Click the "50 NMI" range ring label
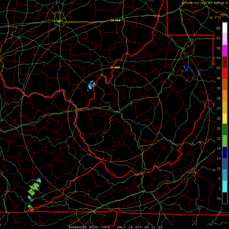The width and height of the screenshot is (229, 229). [115, 67]
